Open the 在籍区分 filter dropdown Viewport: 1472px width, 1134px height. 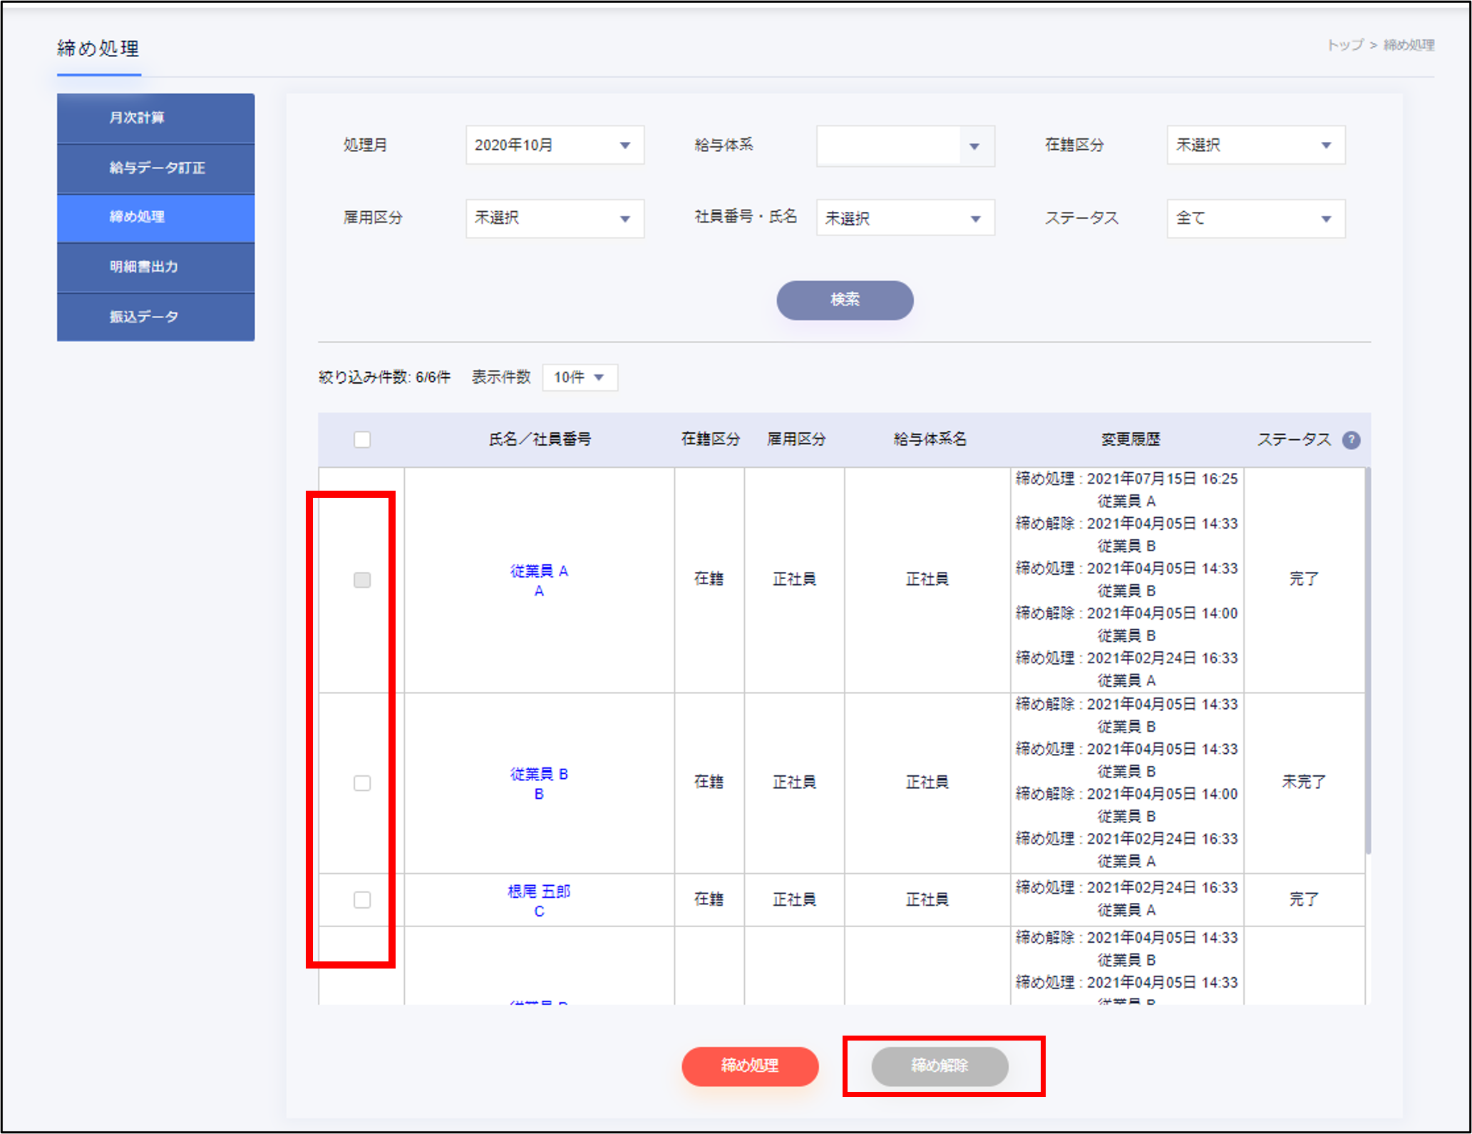click(1255, 145)
